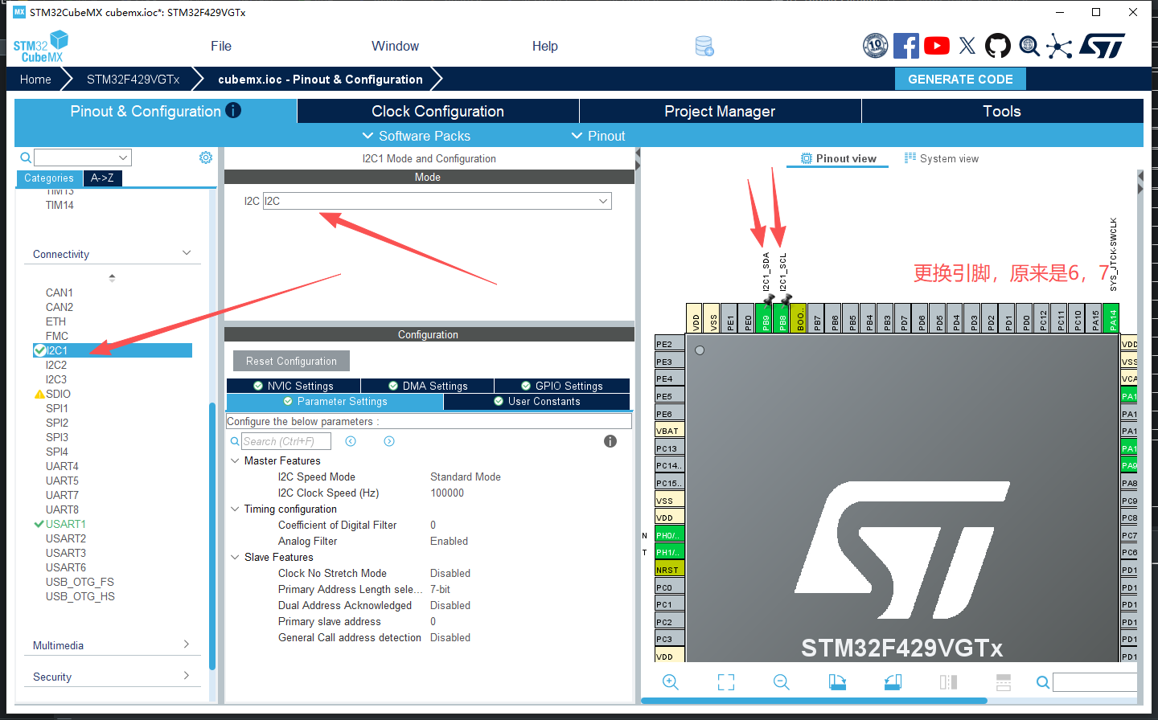
Task: Go to the Home breadcrumb
Action: [x=35, y=79]
